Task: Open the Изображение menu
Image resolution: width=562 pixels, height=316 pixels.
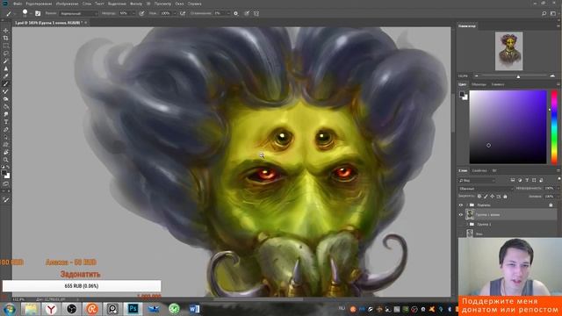Action: point(67,4)
